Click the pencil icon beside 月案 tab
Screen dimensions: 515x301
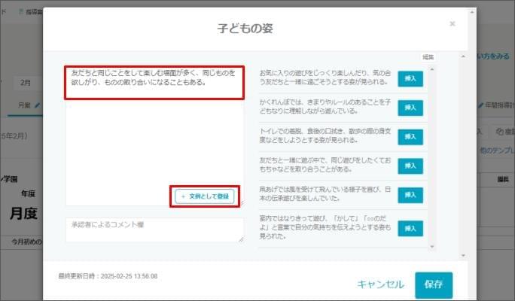coord(37,105)
